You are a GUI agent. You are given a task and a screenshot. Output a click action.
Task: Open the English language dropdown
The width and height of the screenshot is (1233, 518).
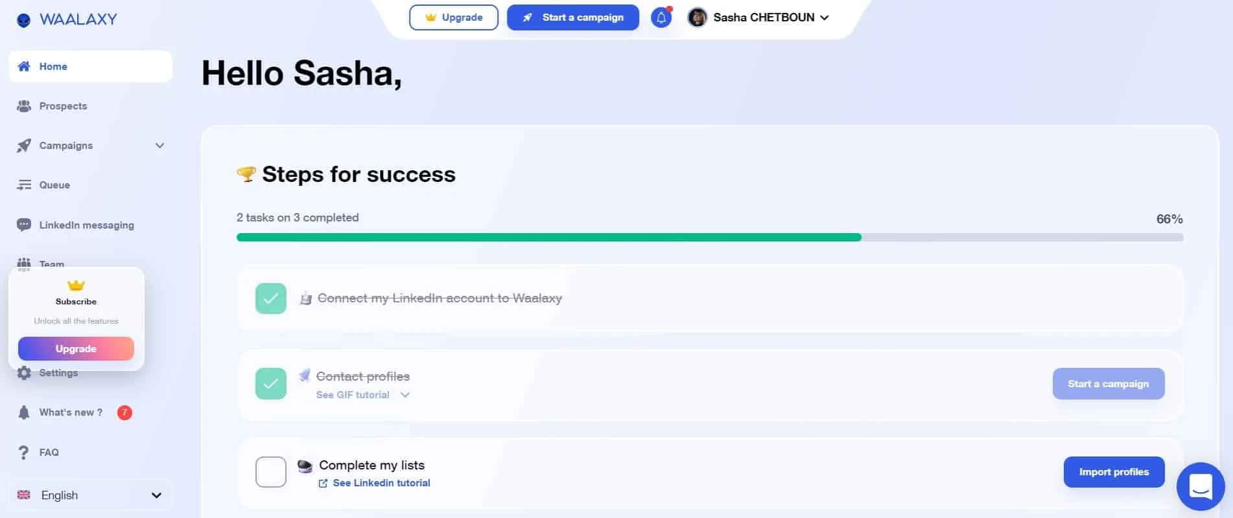click(91, 495)
